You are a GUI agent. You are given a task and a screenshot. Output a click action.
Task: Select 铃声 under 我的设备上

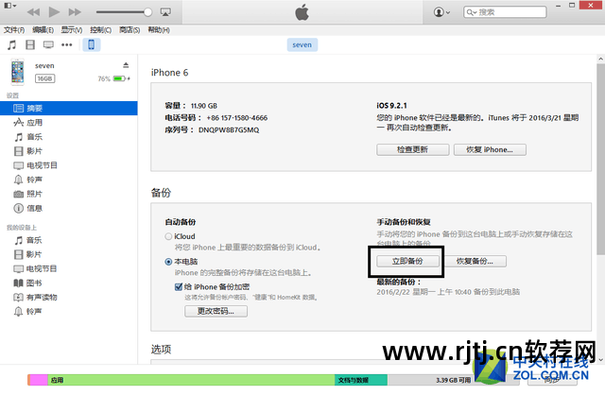69,311
